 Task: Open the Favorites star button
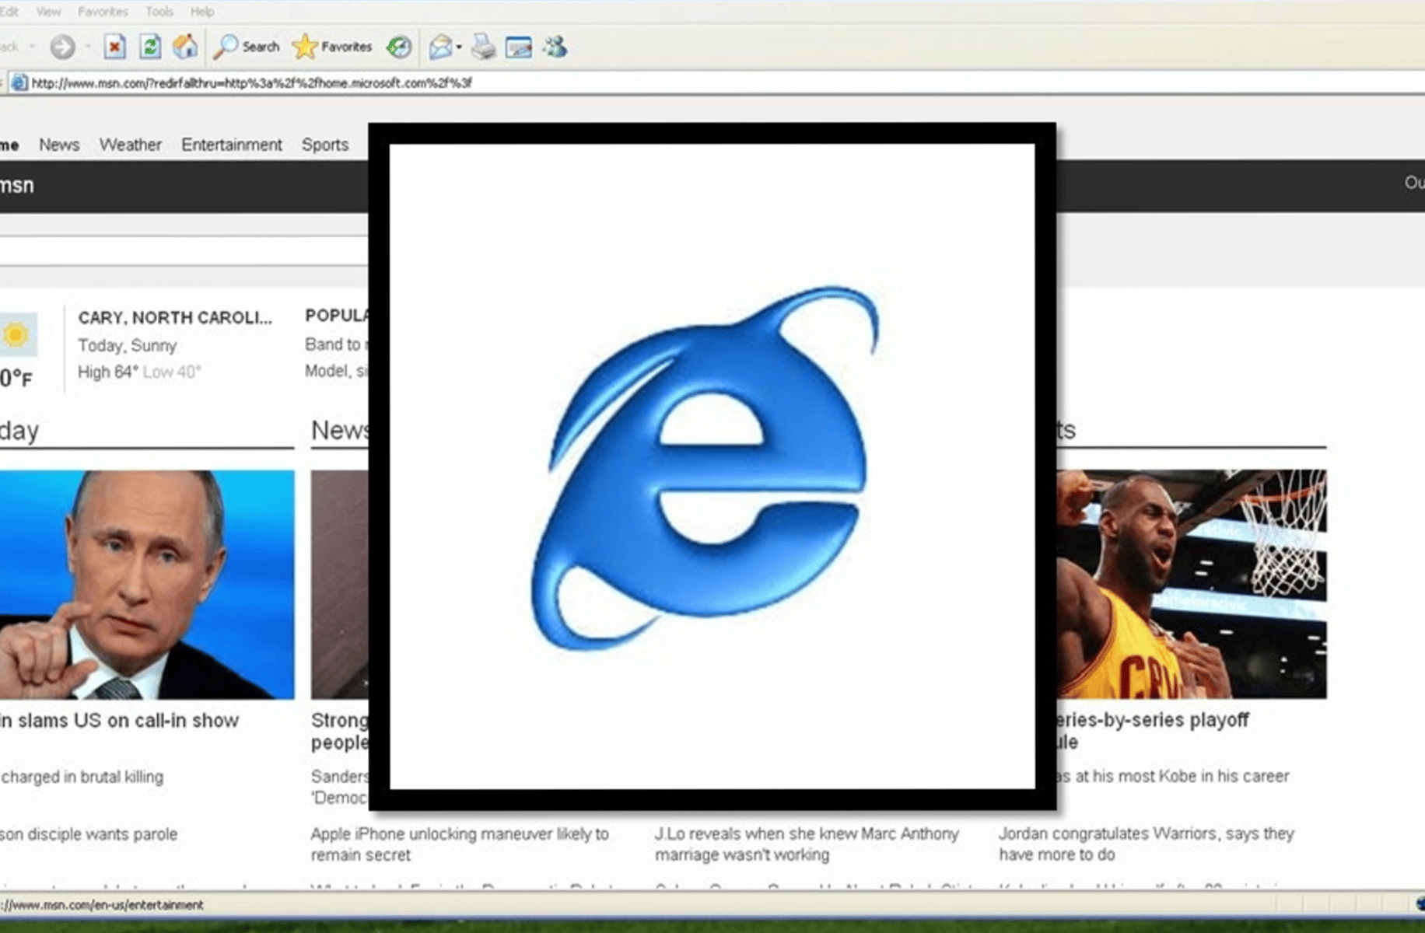332,47
